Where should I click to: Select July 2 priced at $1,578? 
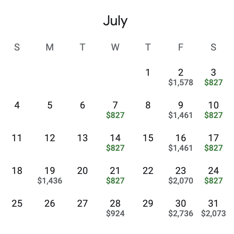(180, 77)
